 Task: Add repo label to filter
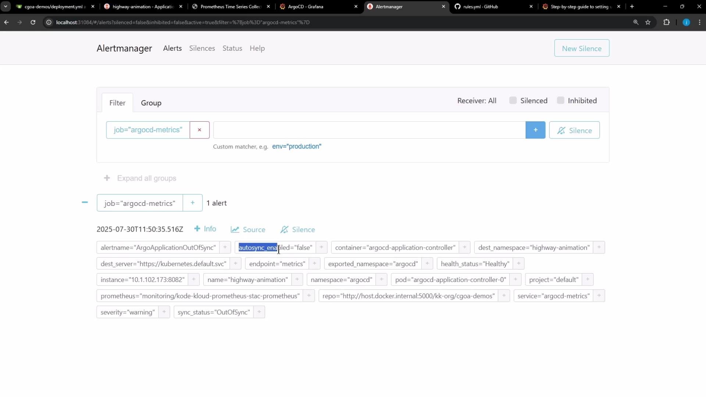504,296
